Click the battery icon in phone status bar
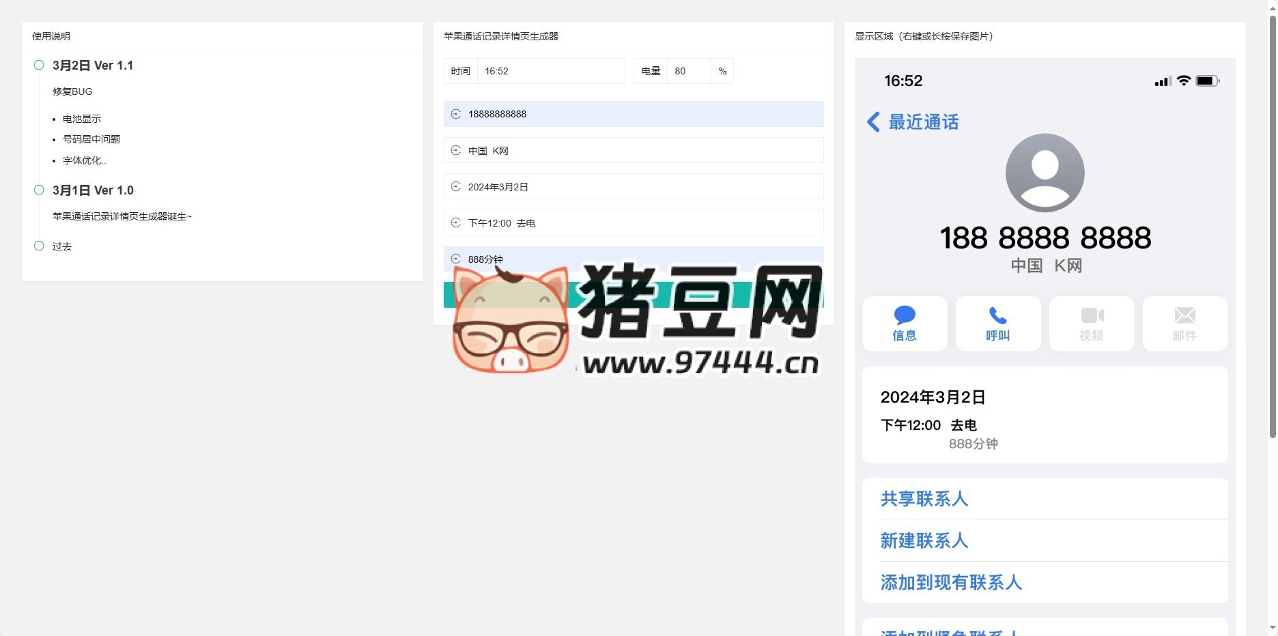Image resolution: width=1278 pixels, height=636 pixels. 1206,81
